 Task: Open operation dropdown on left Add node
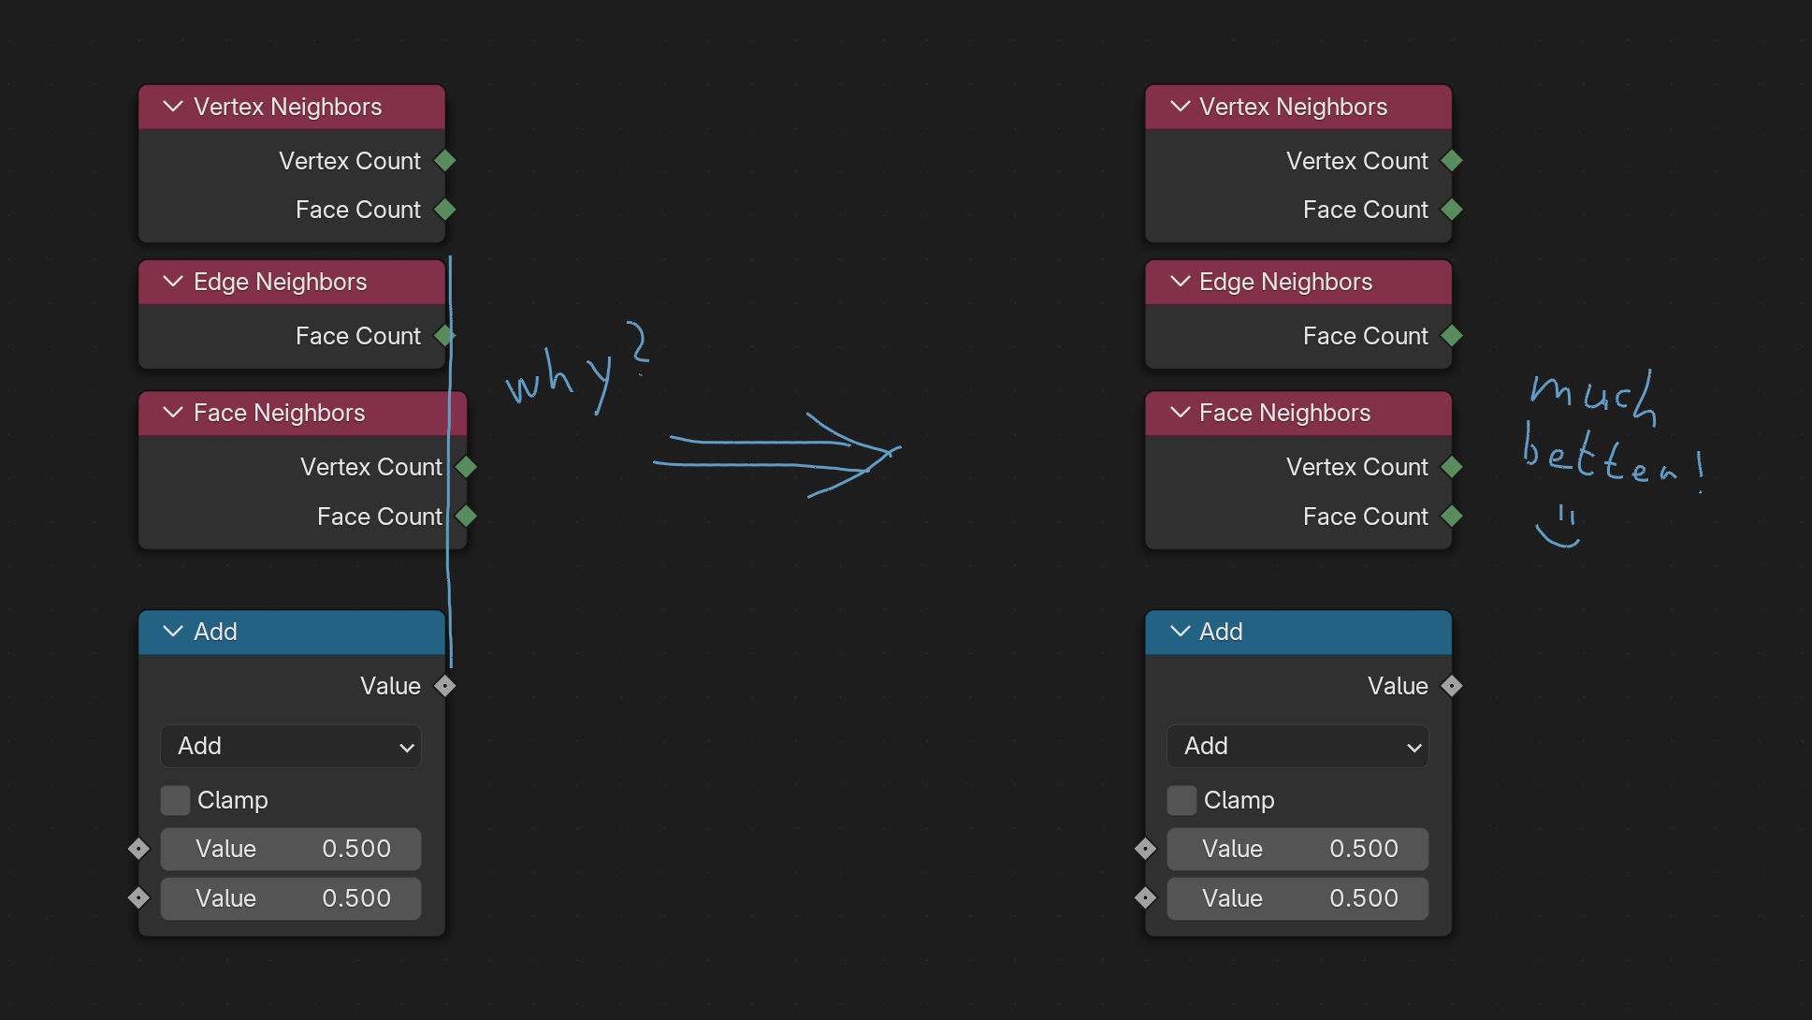(291, 746)
